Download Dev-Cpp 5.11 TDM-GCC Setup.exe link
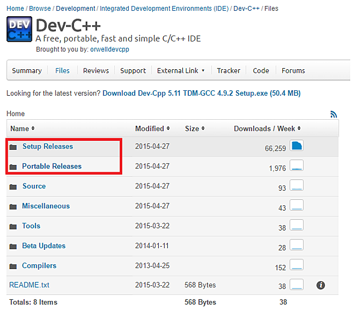Image resolution: width=361 pixels, height=310 pixels. click(x=201, y=93)
